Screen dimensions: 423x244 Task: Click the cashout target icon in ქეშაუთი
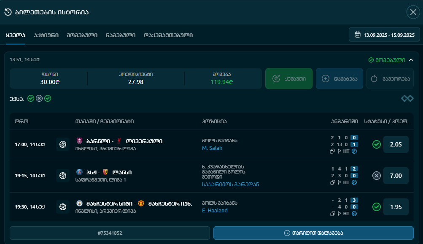[276, 79]
